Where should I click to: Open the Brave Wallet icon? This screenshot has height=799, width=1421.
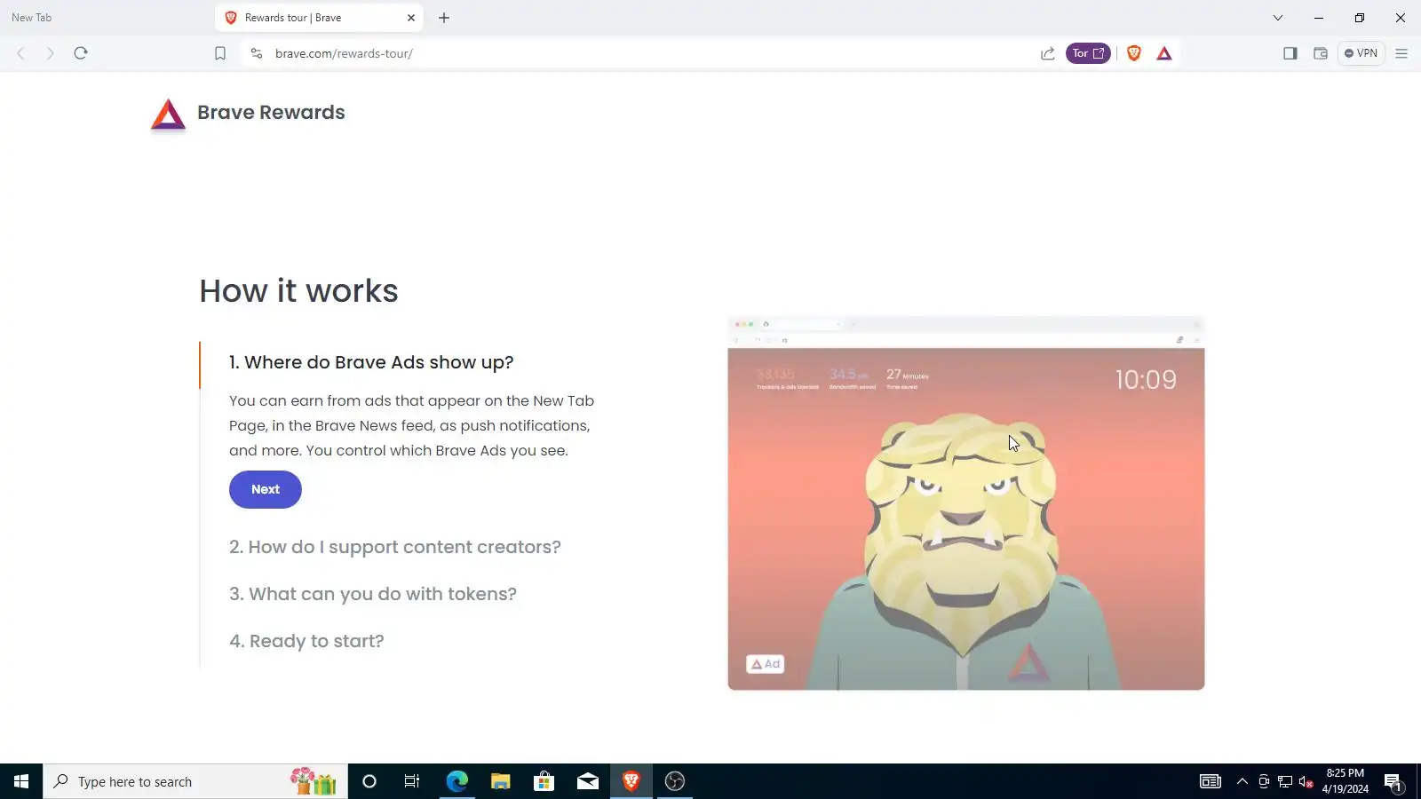pos(1321,53)
